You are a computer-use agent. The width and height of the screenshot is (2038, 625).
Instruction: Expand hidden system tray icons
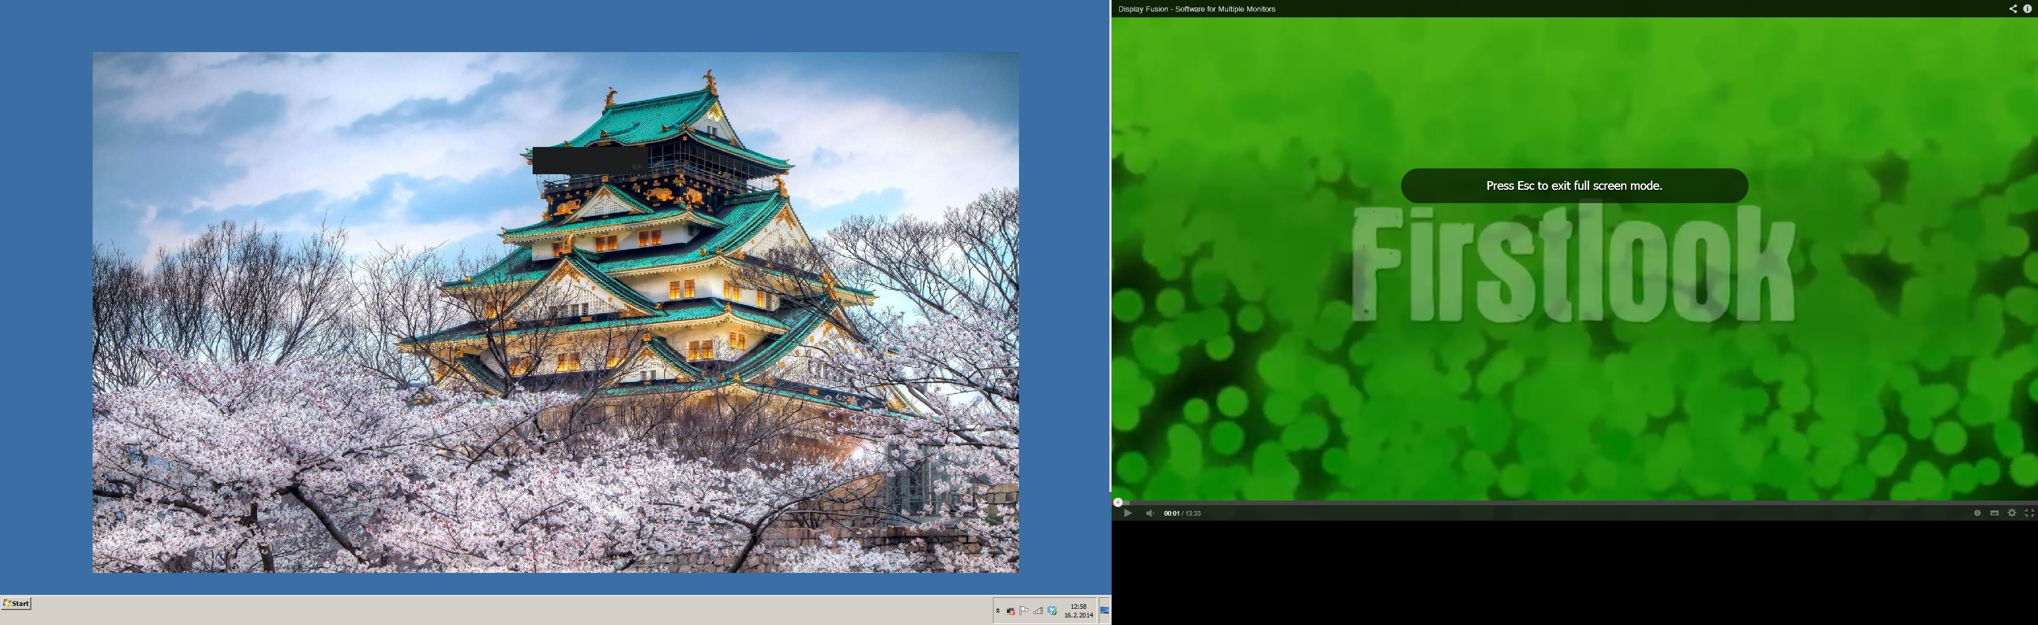[x=998, y=611]
